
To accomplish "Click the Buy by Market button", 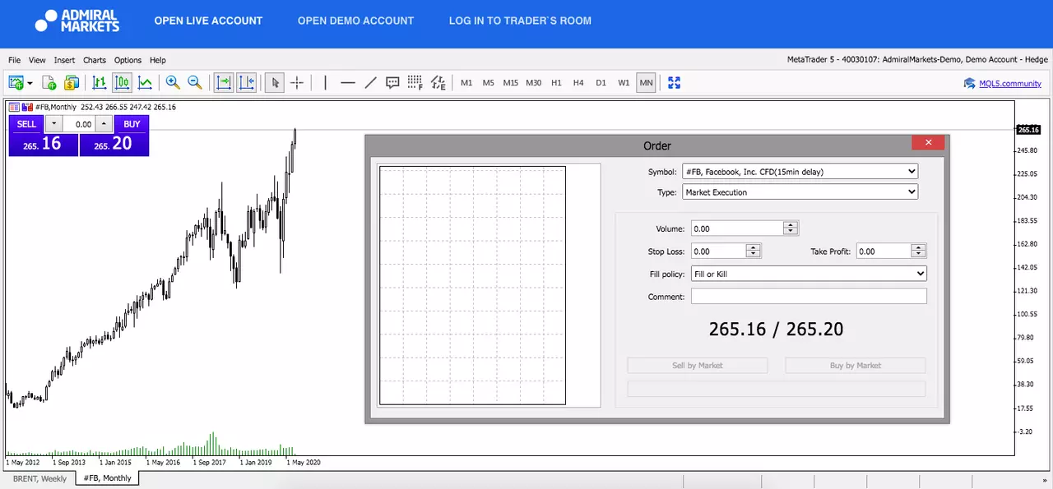I will (856, 366).
